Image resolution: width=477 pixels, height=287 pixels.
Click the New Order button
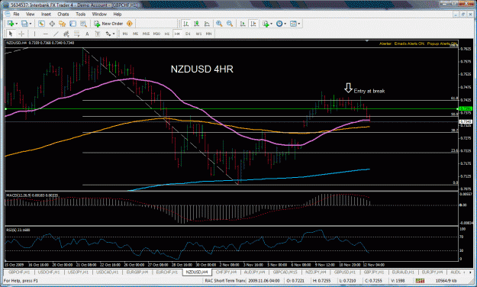point(108,24)
